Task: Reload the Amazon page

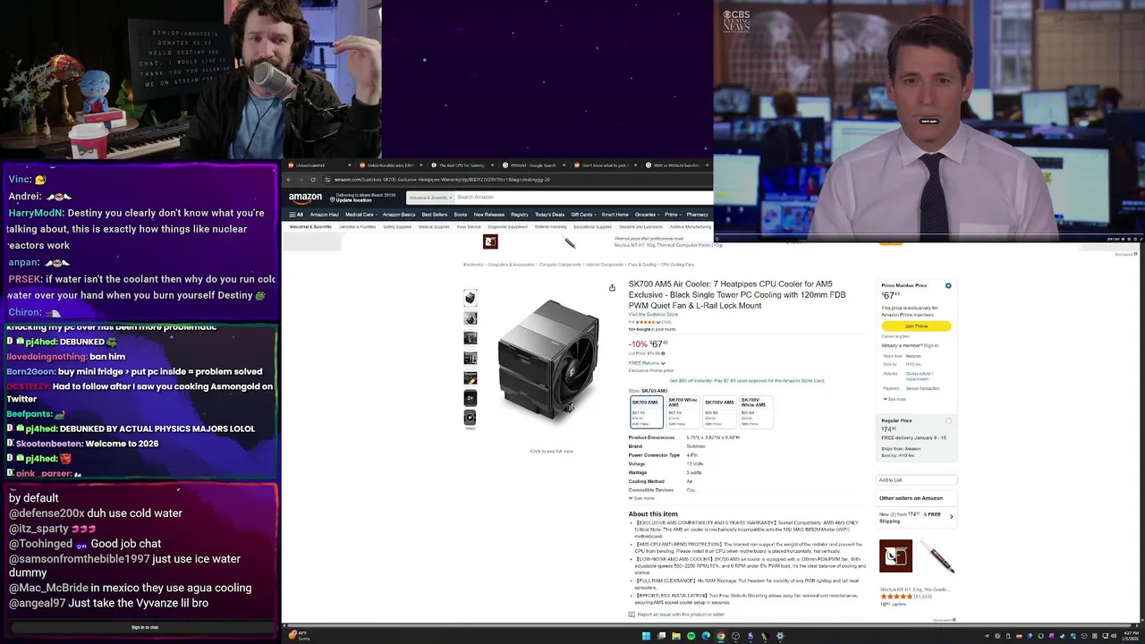Action: tap(313, 180)
